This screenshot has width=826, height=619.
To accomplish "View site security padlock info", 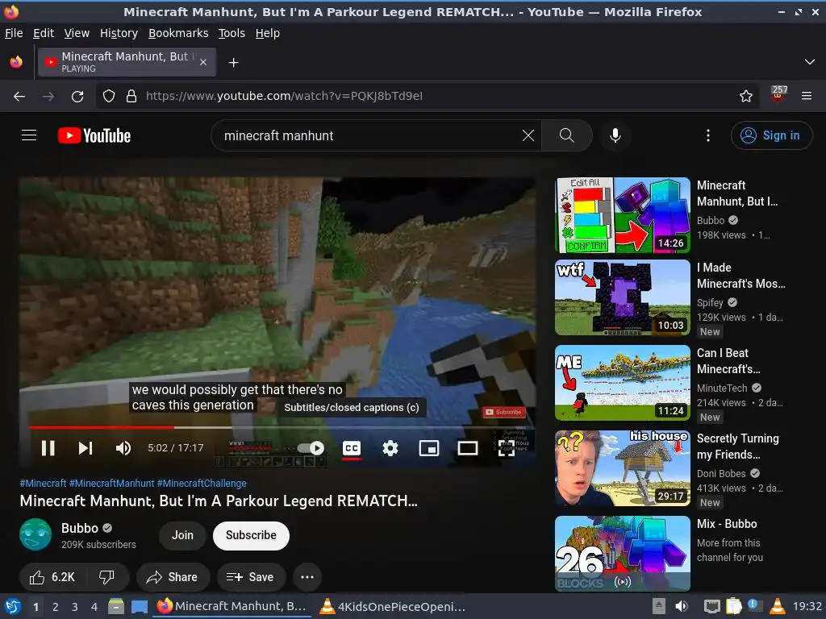I will point(131,97).
